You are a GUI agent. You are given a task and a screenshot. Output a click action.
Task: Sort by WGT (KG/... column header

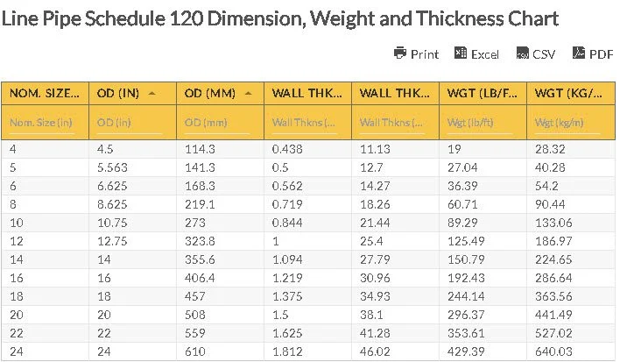[x=568, y=93]
